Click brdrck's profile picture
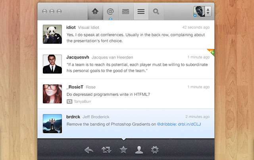This screenshot has height=160, width=254. 52,124
